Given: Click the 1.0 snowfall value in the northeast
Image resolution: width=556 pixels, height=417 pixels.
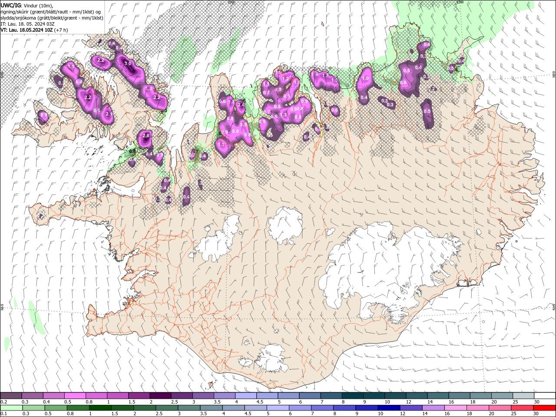Looking at the screenshot, I should (365, 79).
